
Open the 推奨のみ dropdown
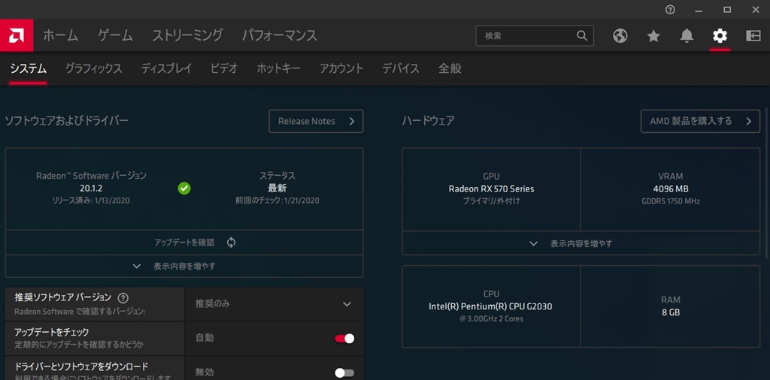point(274,304)
